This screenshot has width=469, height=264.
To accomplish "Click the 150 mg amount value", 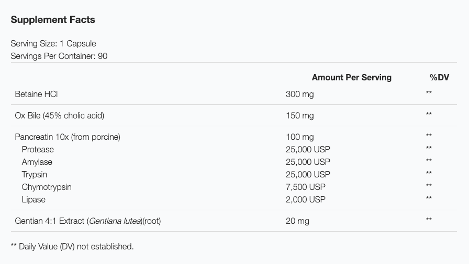I will 300,116.
